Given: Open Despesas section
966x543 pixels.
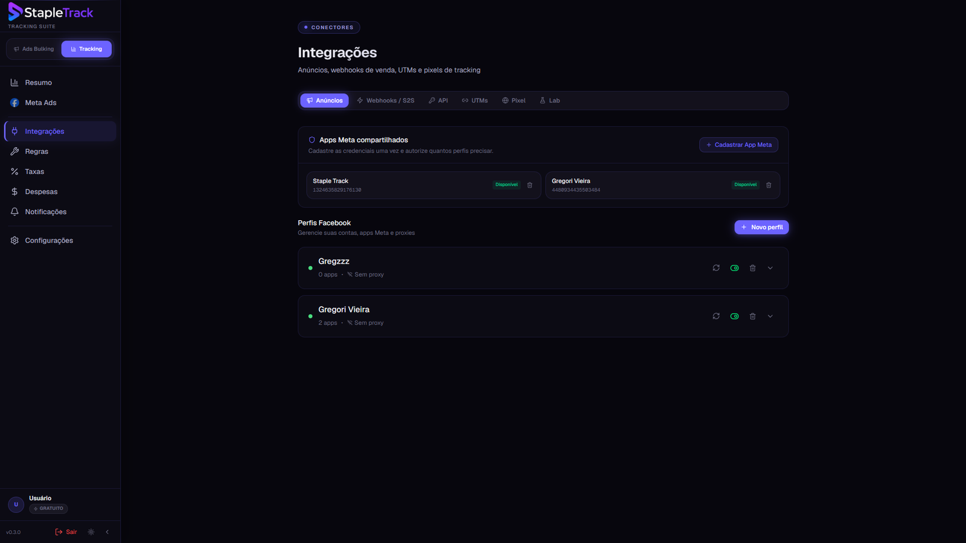Looking at the screenshot, I should pyautogui.click(x=60, y=192).
